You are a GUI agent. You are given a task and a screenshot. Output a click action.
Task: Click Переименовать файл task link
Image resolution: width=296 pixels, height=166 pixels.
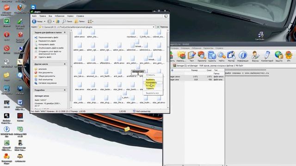tap(48, 37)
